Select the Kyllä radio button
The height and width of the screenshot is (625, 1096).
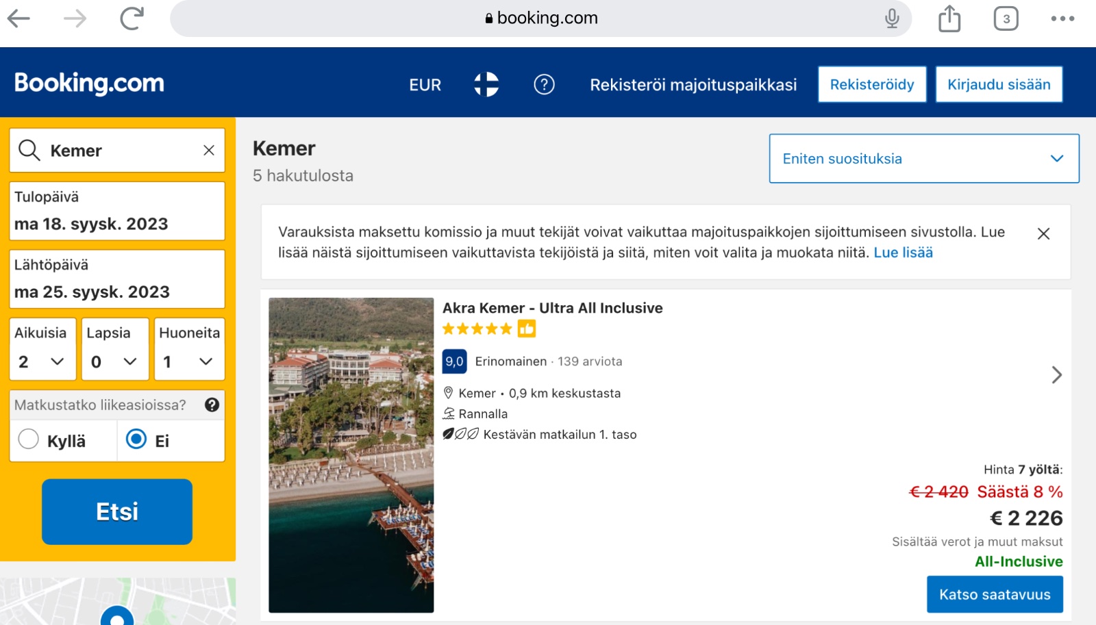click(28, 439)
